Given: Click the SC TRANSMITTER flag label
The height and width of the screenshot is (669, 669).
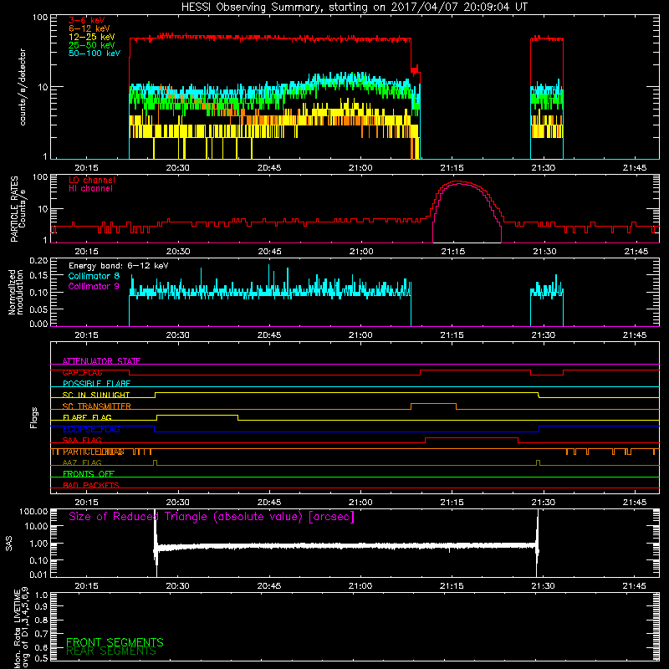Looking at the screenshot, I should point(96,406).
